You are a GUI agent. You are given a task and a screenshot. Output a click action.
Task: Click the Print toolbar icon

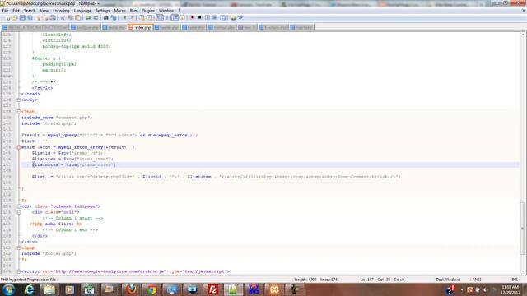pyautogui.click(x=53, y=17)
